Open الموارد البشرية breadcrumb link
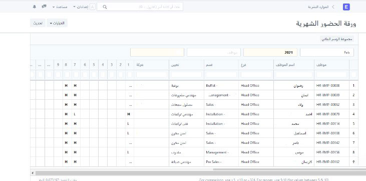This screenshot has width=366, height=181. coord(318,7)
